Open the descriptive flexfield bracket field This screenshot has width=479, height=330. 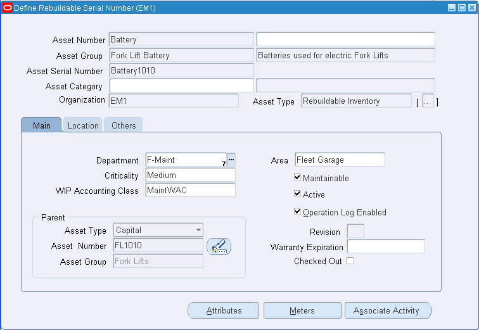click(428, 101)
